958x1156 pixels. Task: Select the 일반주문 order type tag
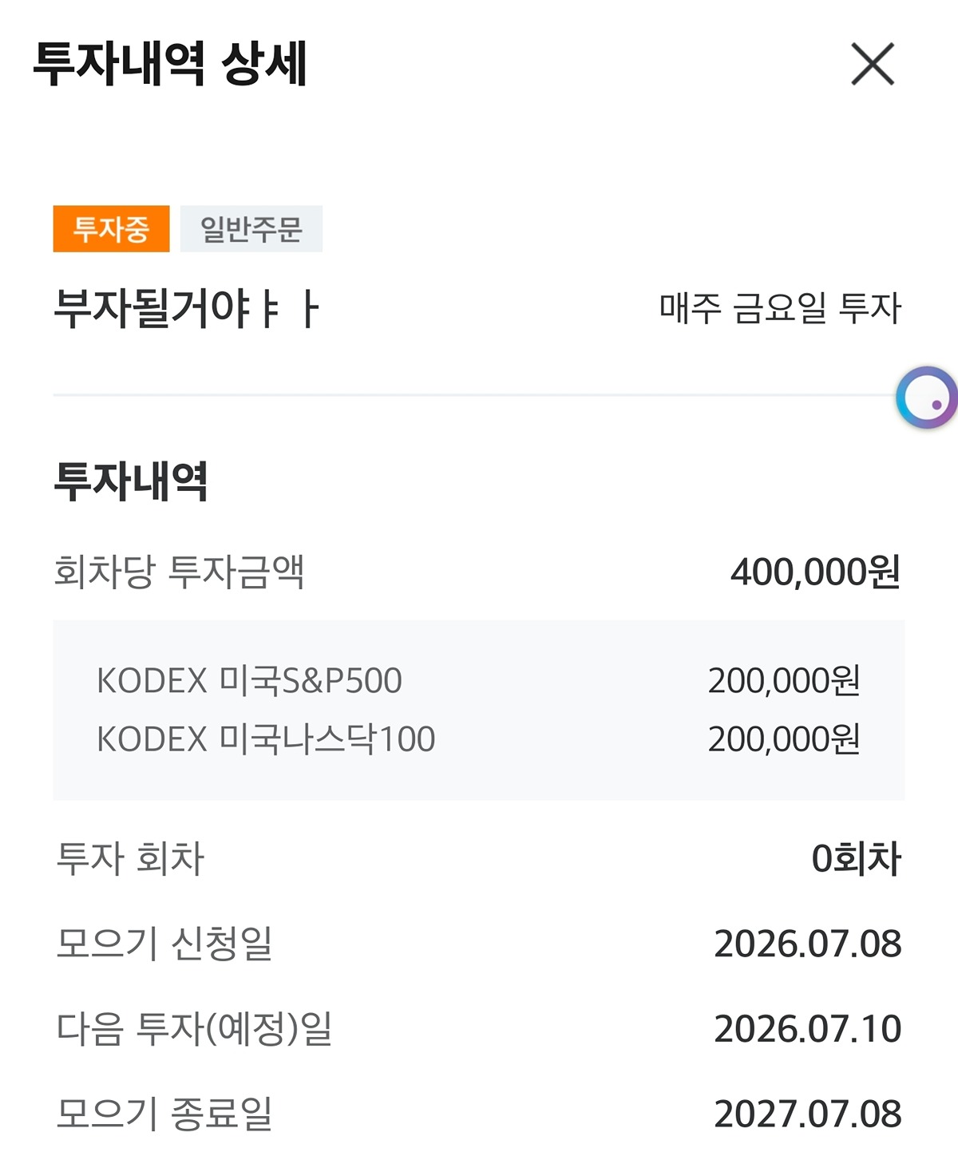tap(251, 229)
